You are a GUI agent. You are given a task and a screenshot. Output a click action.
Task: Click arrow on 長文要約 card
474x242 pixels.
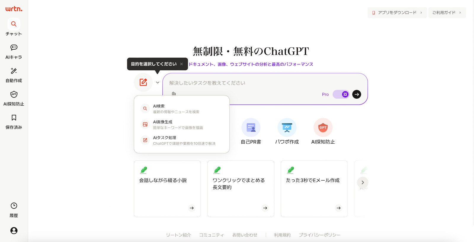(x=265, y=208)
